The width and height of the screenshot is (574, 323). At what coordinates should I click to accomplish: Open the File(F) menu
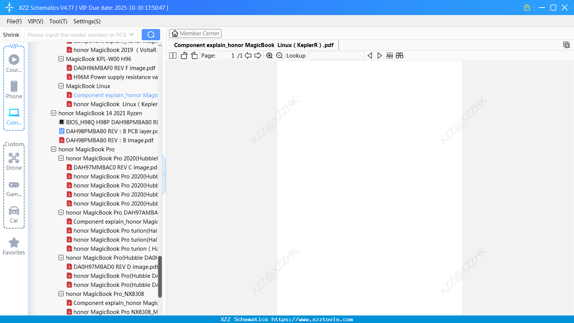point(14,21)
